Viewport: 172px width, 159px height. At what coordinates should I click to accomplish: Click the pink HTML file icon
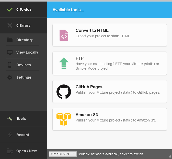point(64,35)
